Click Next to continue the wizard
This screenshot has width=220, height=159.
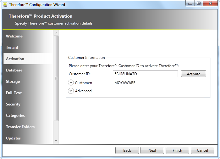tap(152, 150)
